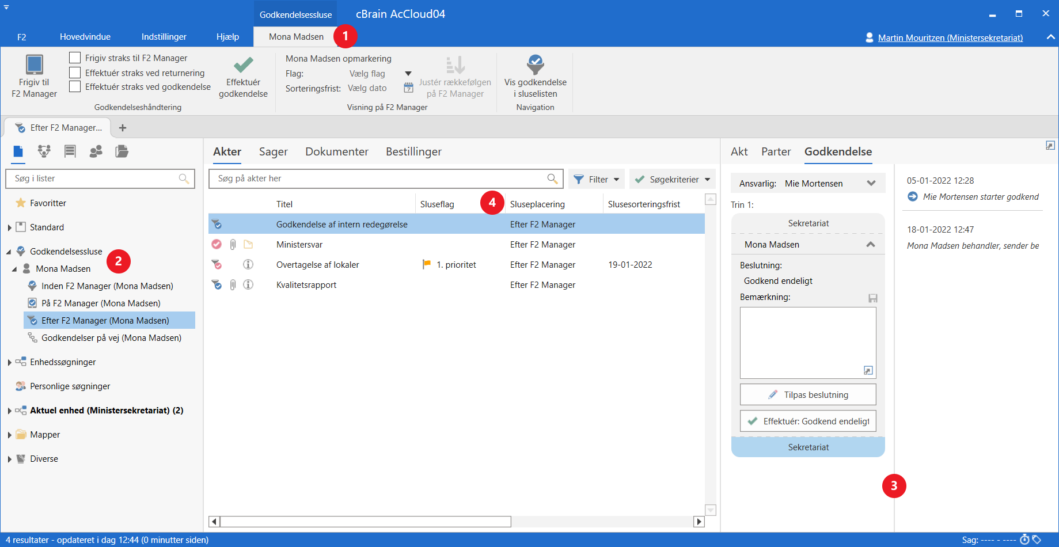Click info icon on Overtagelse af lokaler row
This screenshot has width=1059, height=547.
tap(248, 265)
